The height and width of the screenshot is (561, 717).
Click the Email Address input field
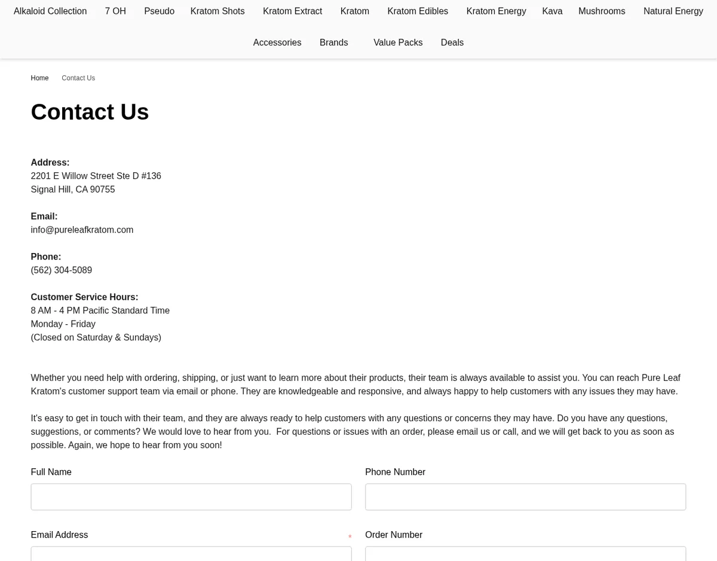click(191, 553)
